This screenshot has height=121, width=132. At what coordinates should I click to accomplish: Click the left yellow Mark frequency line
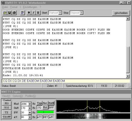click(x=87, y=106)
